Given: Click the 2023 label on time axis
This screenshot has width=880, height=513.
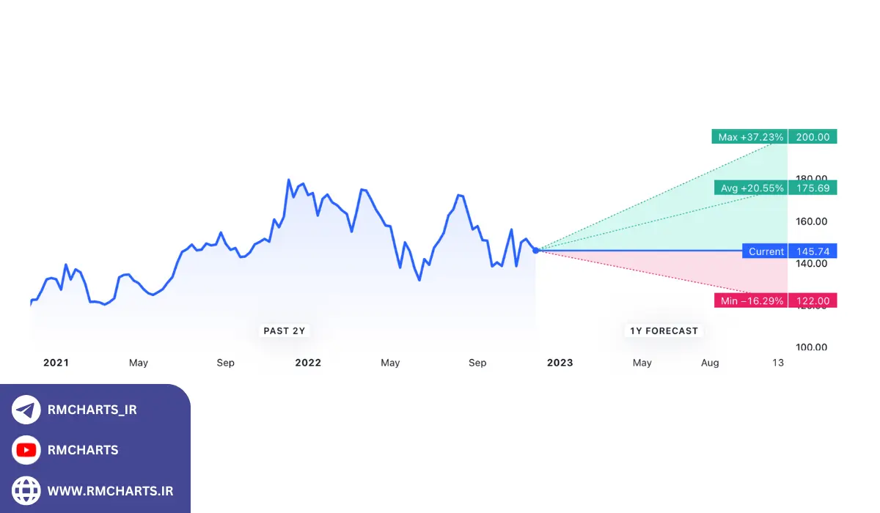Looking at the screenshot, I should point(560,363).
